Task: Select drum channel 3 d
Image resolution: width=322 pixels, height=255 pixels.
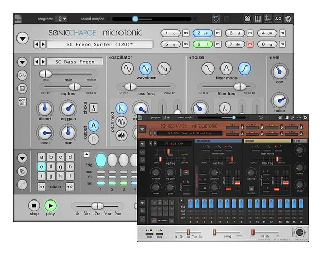Action: coord(235,33)
